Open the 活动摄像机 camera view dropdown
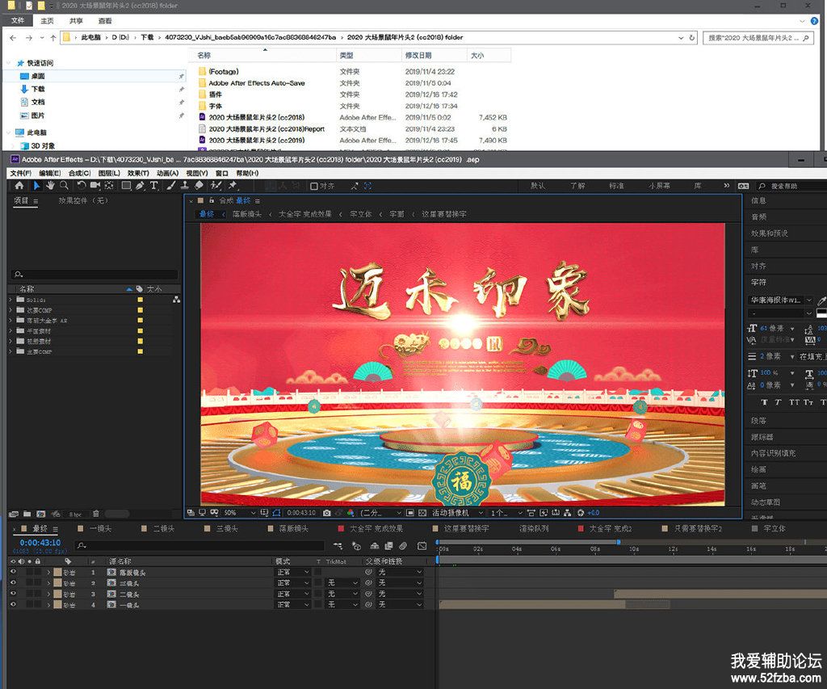 coord(457,513)
